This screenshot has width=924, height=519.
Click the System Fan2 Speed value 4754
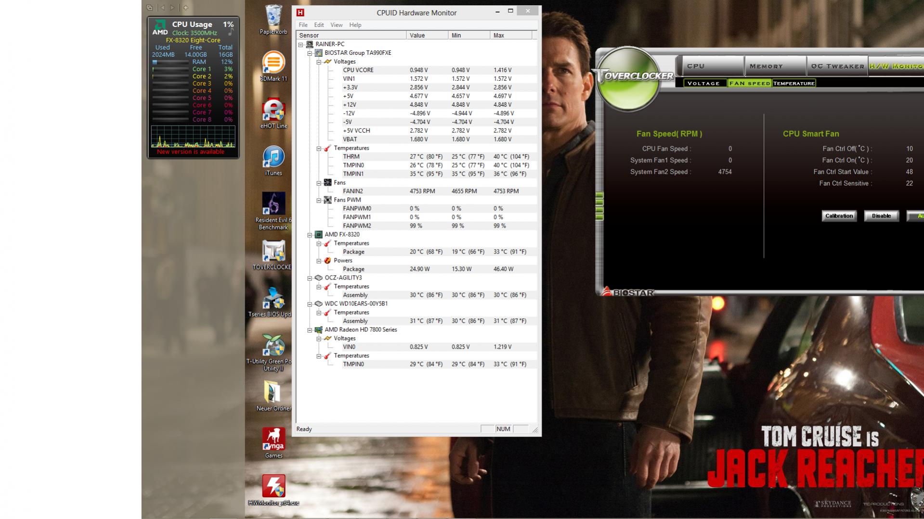pos(725,172)
